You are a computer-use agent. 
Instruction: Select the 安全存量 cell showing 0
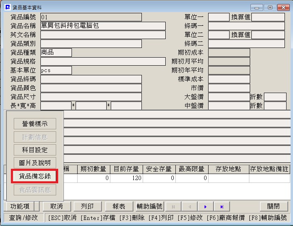159,178
